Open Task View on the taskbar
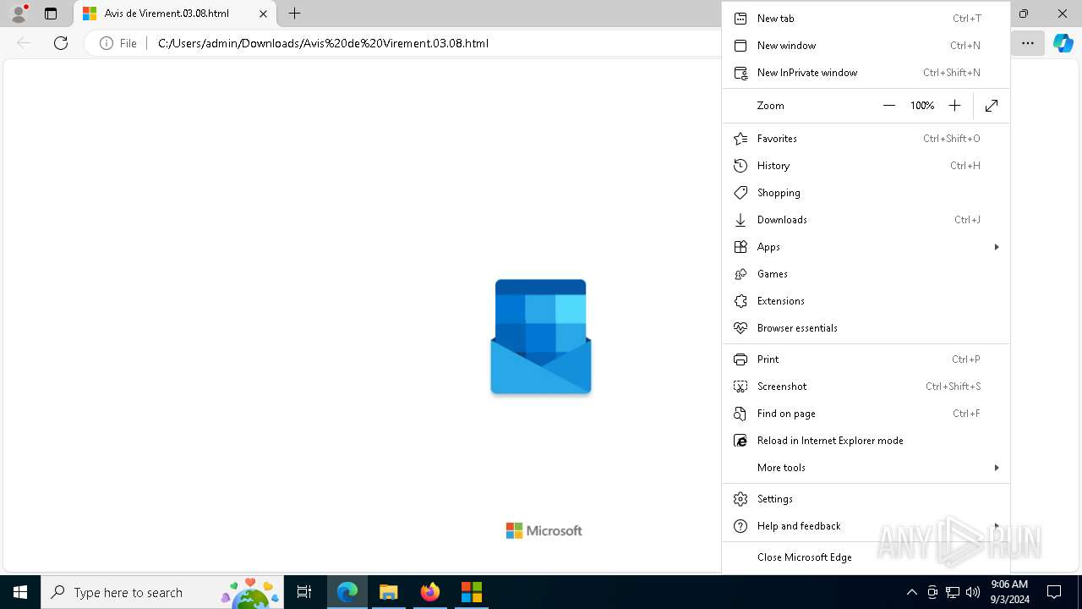1082x609 pixels. click(305, 592)
